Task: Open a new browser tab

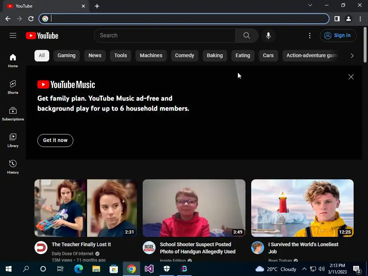Action: [97, 6]
